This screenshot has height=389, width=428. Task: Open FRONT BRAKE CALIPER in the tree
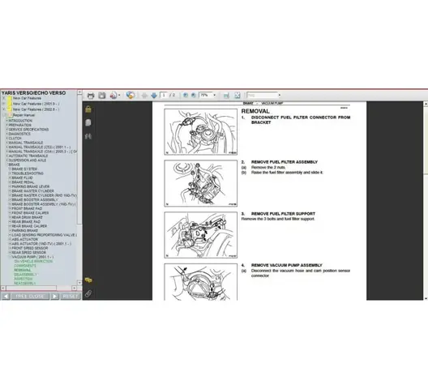(x=30, y=213)
